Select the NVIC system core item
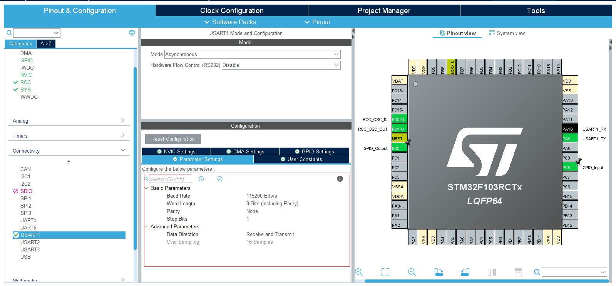Image resolution: width=616 pixels, height=286 pixels. pyautogui.click(x=26, y=75)
